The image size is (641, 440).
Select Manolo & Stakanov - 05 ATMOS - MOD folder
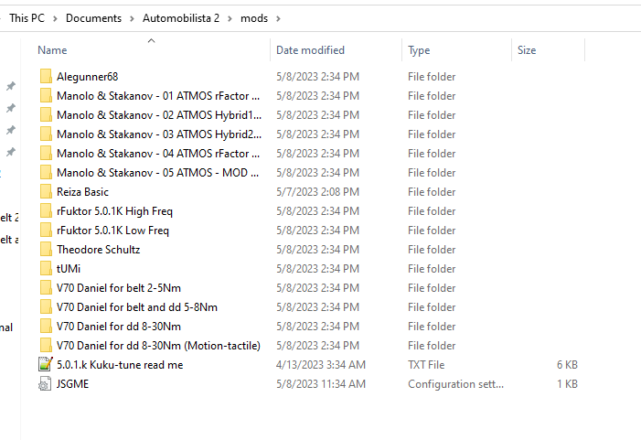click(157, 173)
